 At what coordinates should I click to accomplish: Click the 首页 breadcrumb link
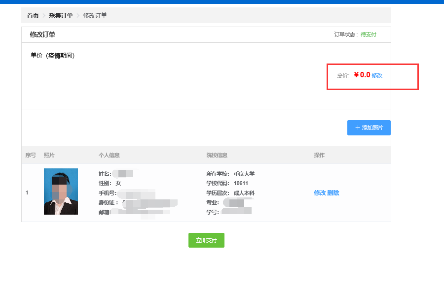33,15
